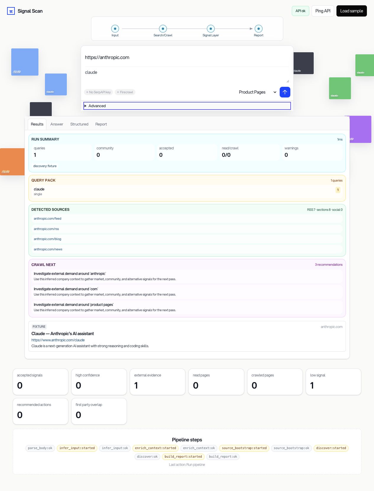Click the recommended actions card
Viewport: 374px width, 491px height.
click(41, 411)
